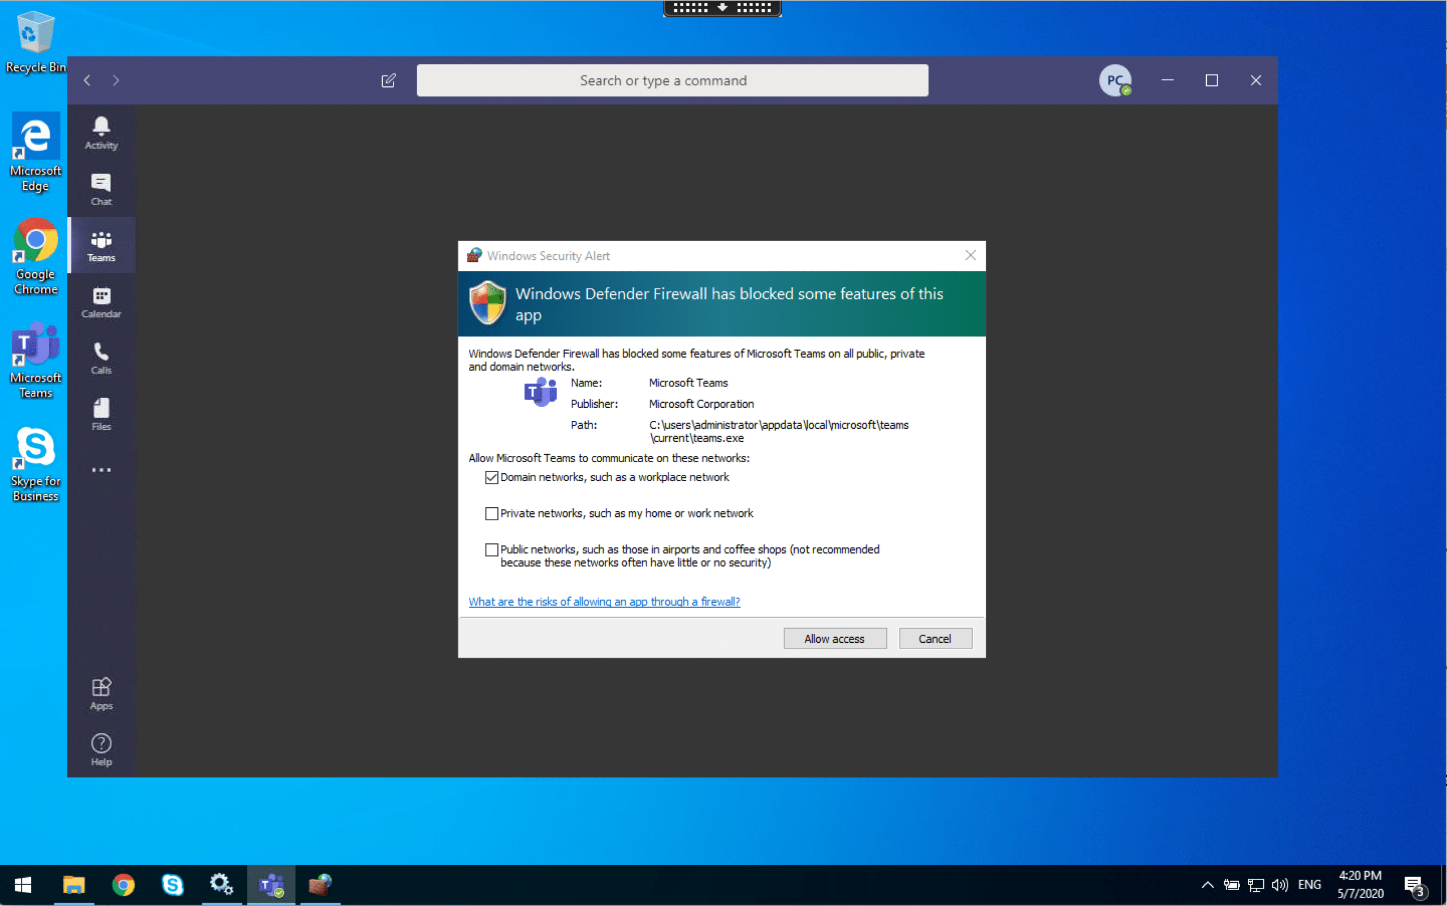Expand the remote session connection bar
The width and height of the screenshot is (1447, 906).
(x=722, y=8)
